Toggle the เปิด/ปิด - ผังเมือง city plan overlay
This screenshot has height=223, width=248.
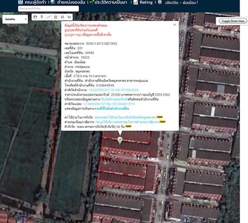click(181, 2)
